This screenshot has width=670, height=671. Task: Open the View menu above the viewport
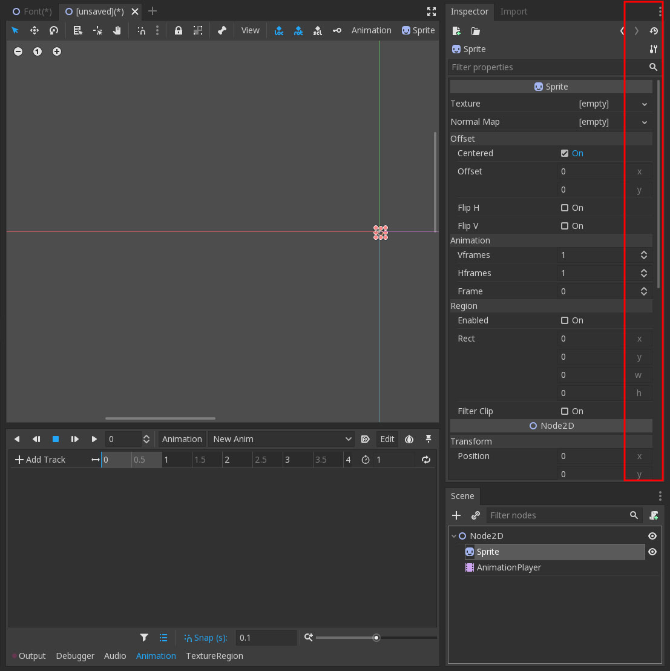coord(250,30)
